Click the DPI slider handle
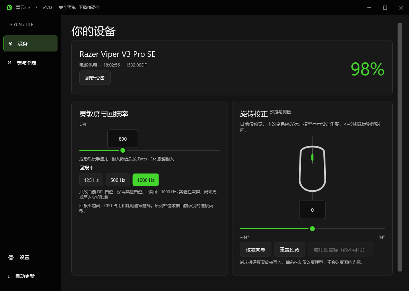The width and height of the screenshot is (409, 291). 123,150
